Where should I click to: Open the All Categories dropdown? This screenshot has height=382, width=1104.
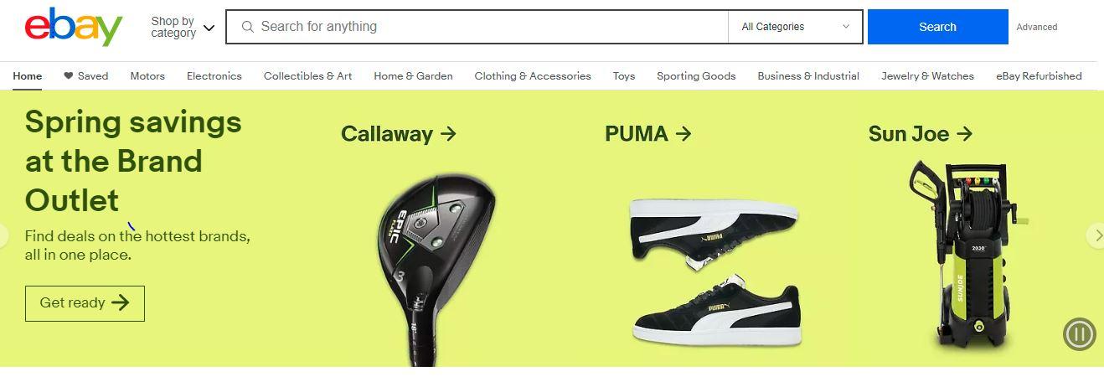(795, 27)
